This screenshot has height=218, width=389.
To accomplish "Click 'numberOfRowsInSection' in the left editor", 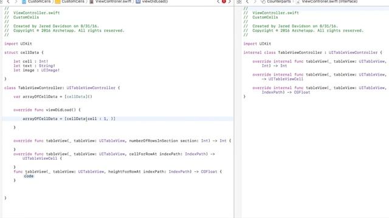I will tap(154, 140).
